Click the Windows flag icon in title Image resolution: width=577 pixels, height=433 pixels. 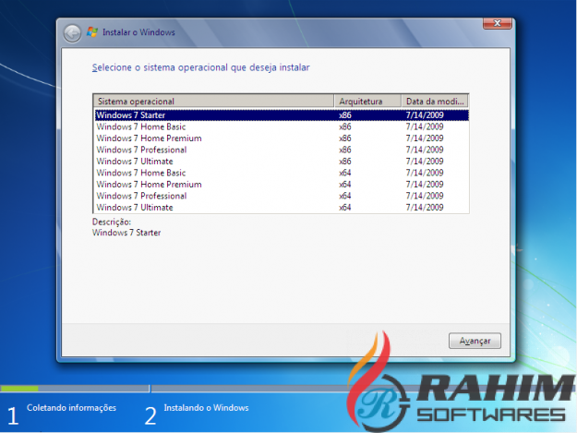(x=92, y=32)
